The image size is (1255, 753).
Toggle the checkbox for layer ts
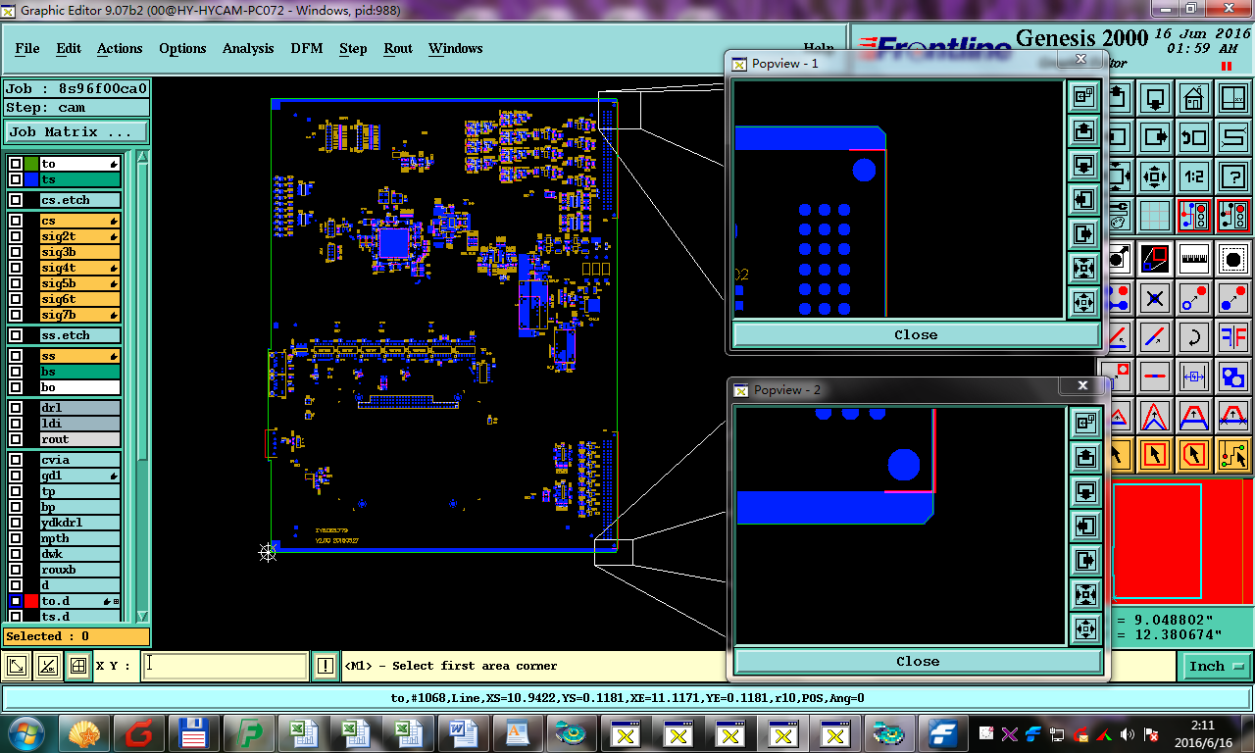click(16, 180)
